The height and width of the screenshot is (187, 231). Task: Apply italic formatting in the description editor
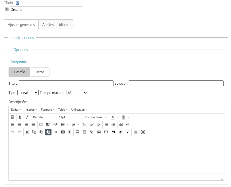point(27,117)
